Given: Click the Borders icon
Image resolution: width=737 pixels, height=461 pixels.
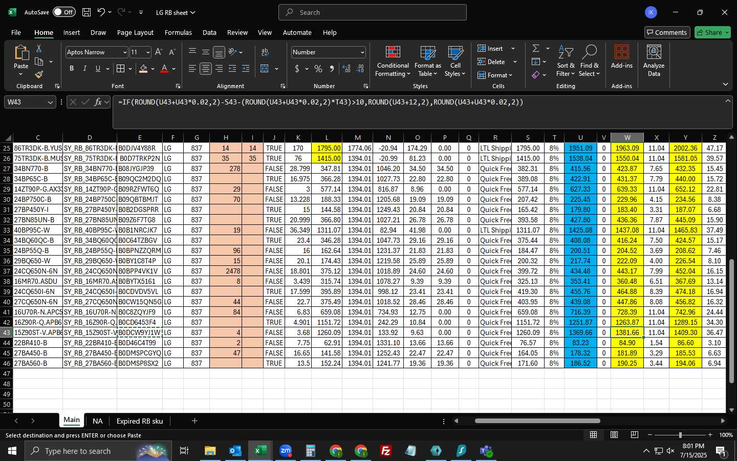Looking at the screenshot, I should tap(121, 69).
